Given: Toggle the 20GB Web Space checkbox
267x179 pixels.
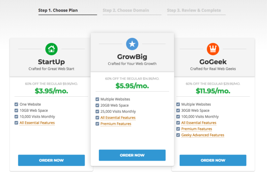Looking at the screenshot, I should tap(97, 105).
